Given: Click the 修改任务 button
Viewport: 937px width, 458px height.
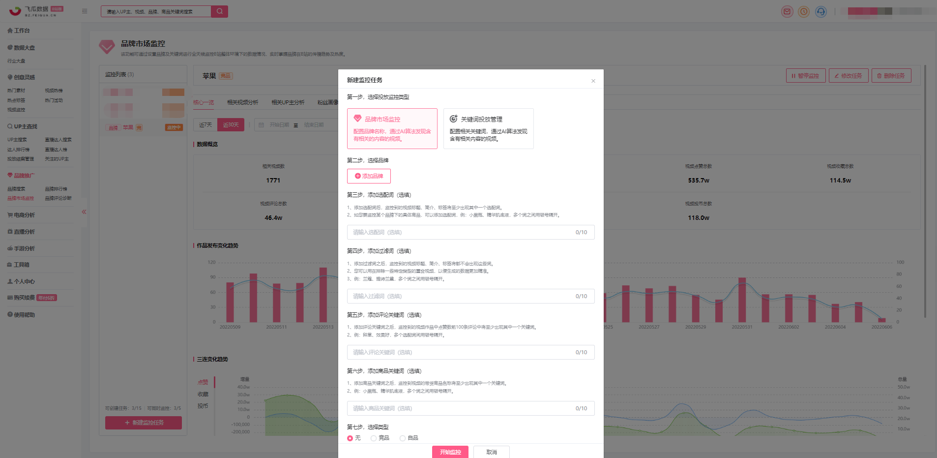Looking at the screenshot, I should coord(849,76).
